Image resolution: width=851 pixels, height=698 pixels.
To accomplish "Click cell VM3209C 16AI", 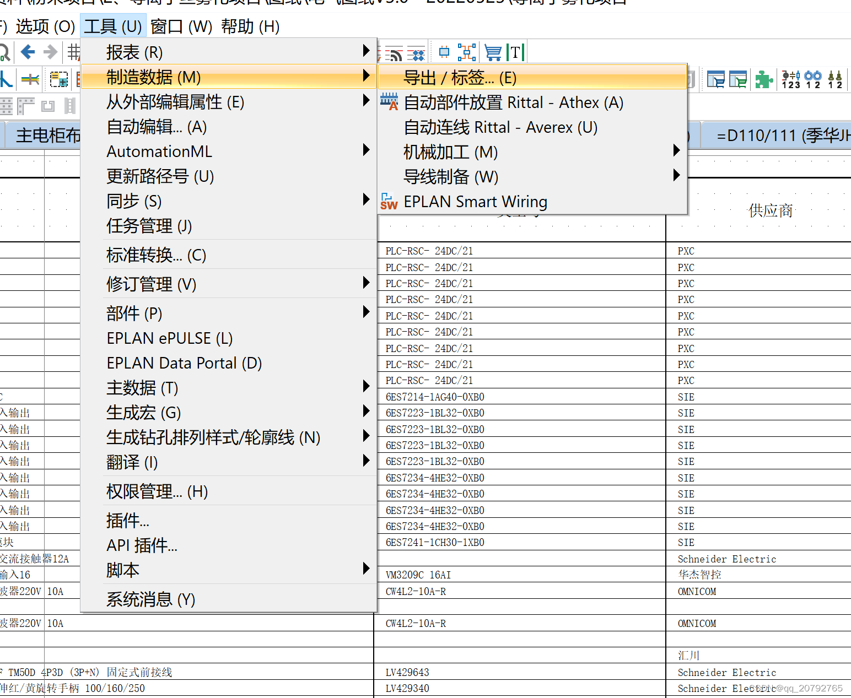I will pyautogui.click(x=418, y=575).
